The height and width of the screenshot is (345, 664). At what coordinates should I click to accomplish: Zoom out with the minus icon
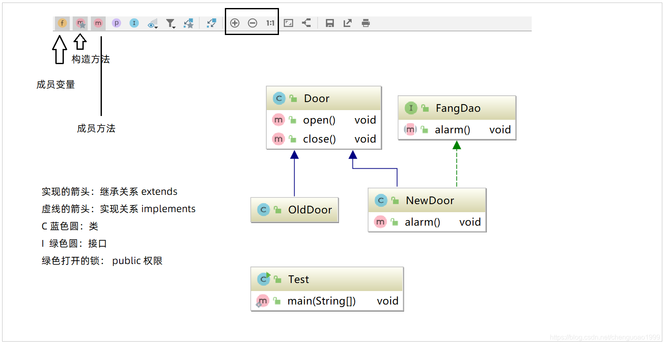(252, 23)
